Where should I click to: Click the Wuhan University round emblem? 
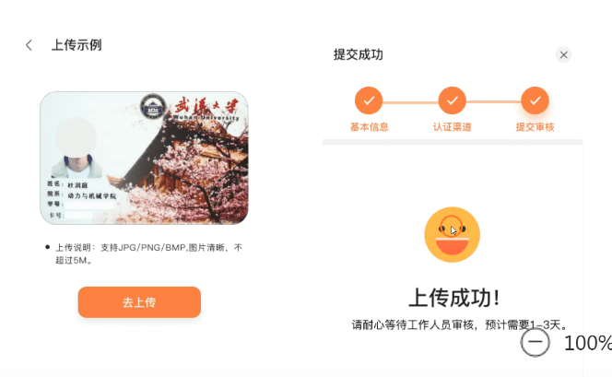tap(153, 106)
